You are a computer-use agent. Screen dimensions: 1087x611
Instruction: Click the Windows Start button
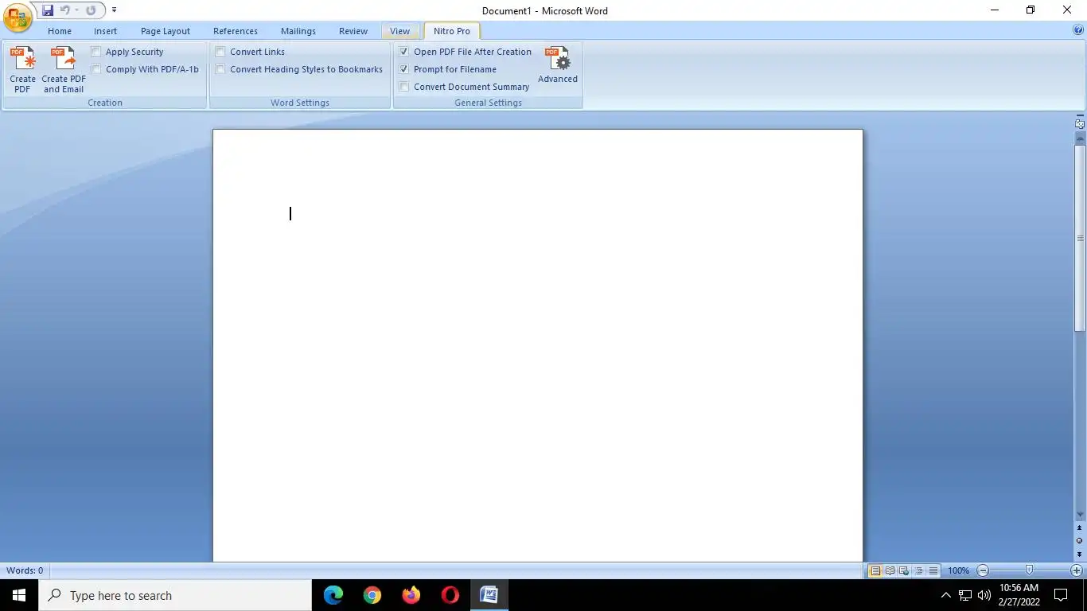coord(19,595)
